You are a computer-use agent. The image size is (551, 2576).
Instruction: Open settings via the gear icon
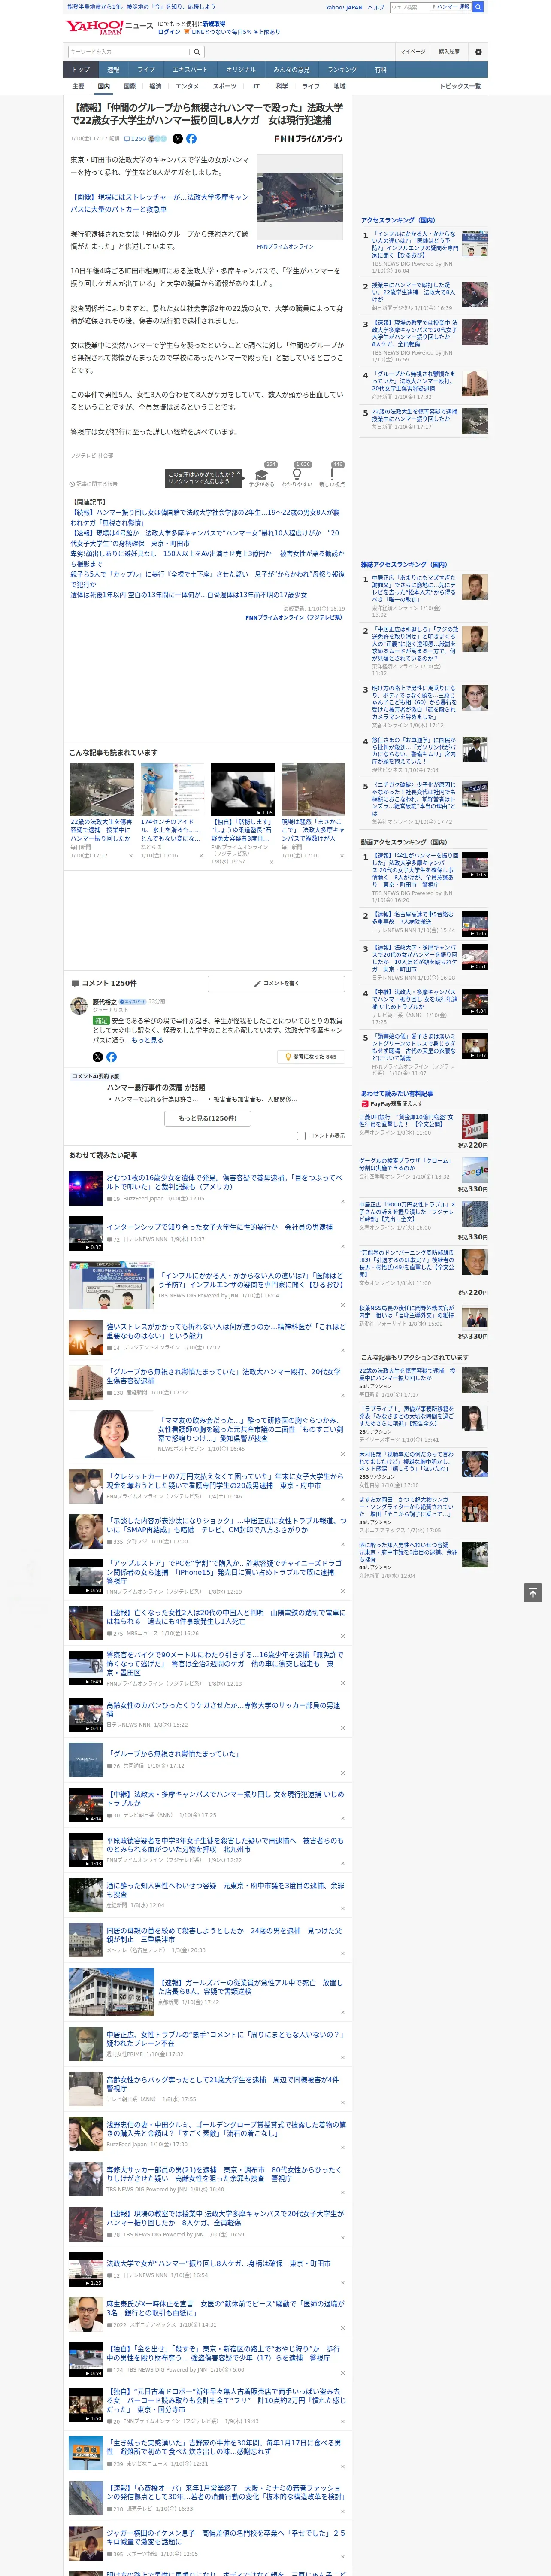[x=478, y=52]
